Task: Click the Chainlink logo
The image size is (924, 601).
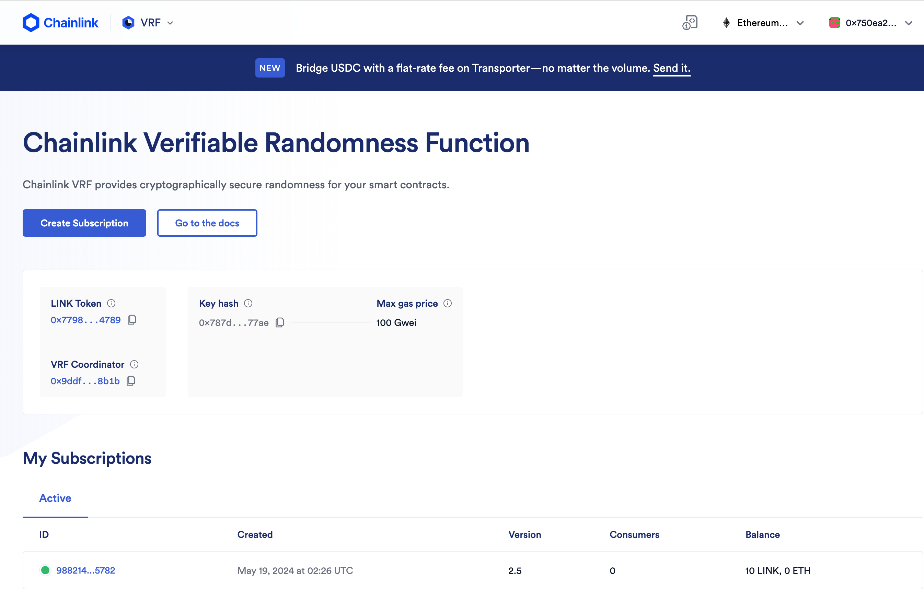Action: pos(60,23)
